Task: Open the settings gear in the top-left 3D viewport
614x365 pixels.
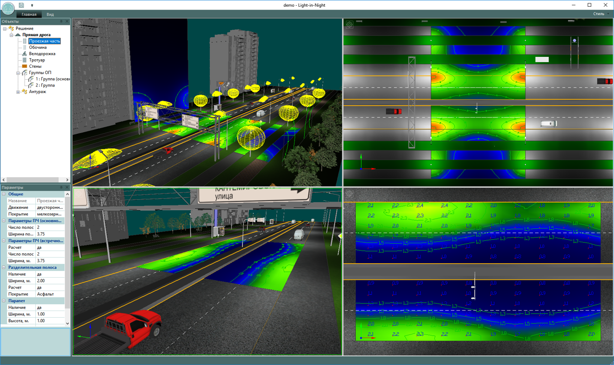Action: (79, 24)
